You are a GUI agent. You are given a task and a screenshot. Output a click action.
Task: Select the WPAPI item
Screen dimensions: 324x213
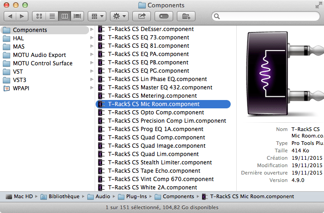click(21, 88)
